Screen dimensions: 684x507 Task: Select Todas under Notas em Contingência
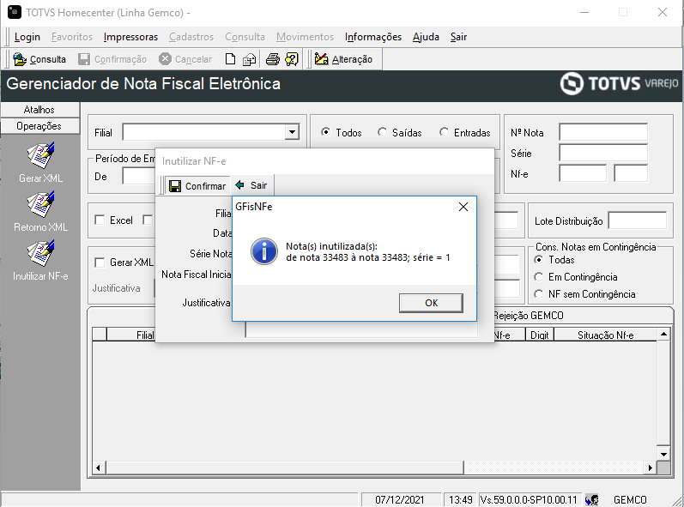tap(539, 260)
